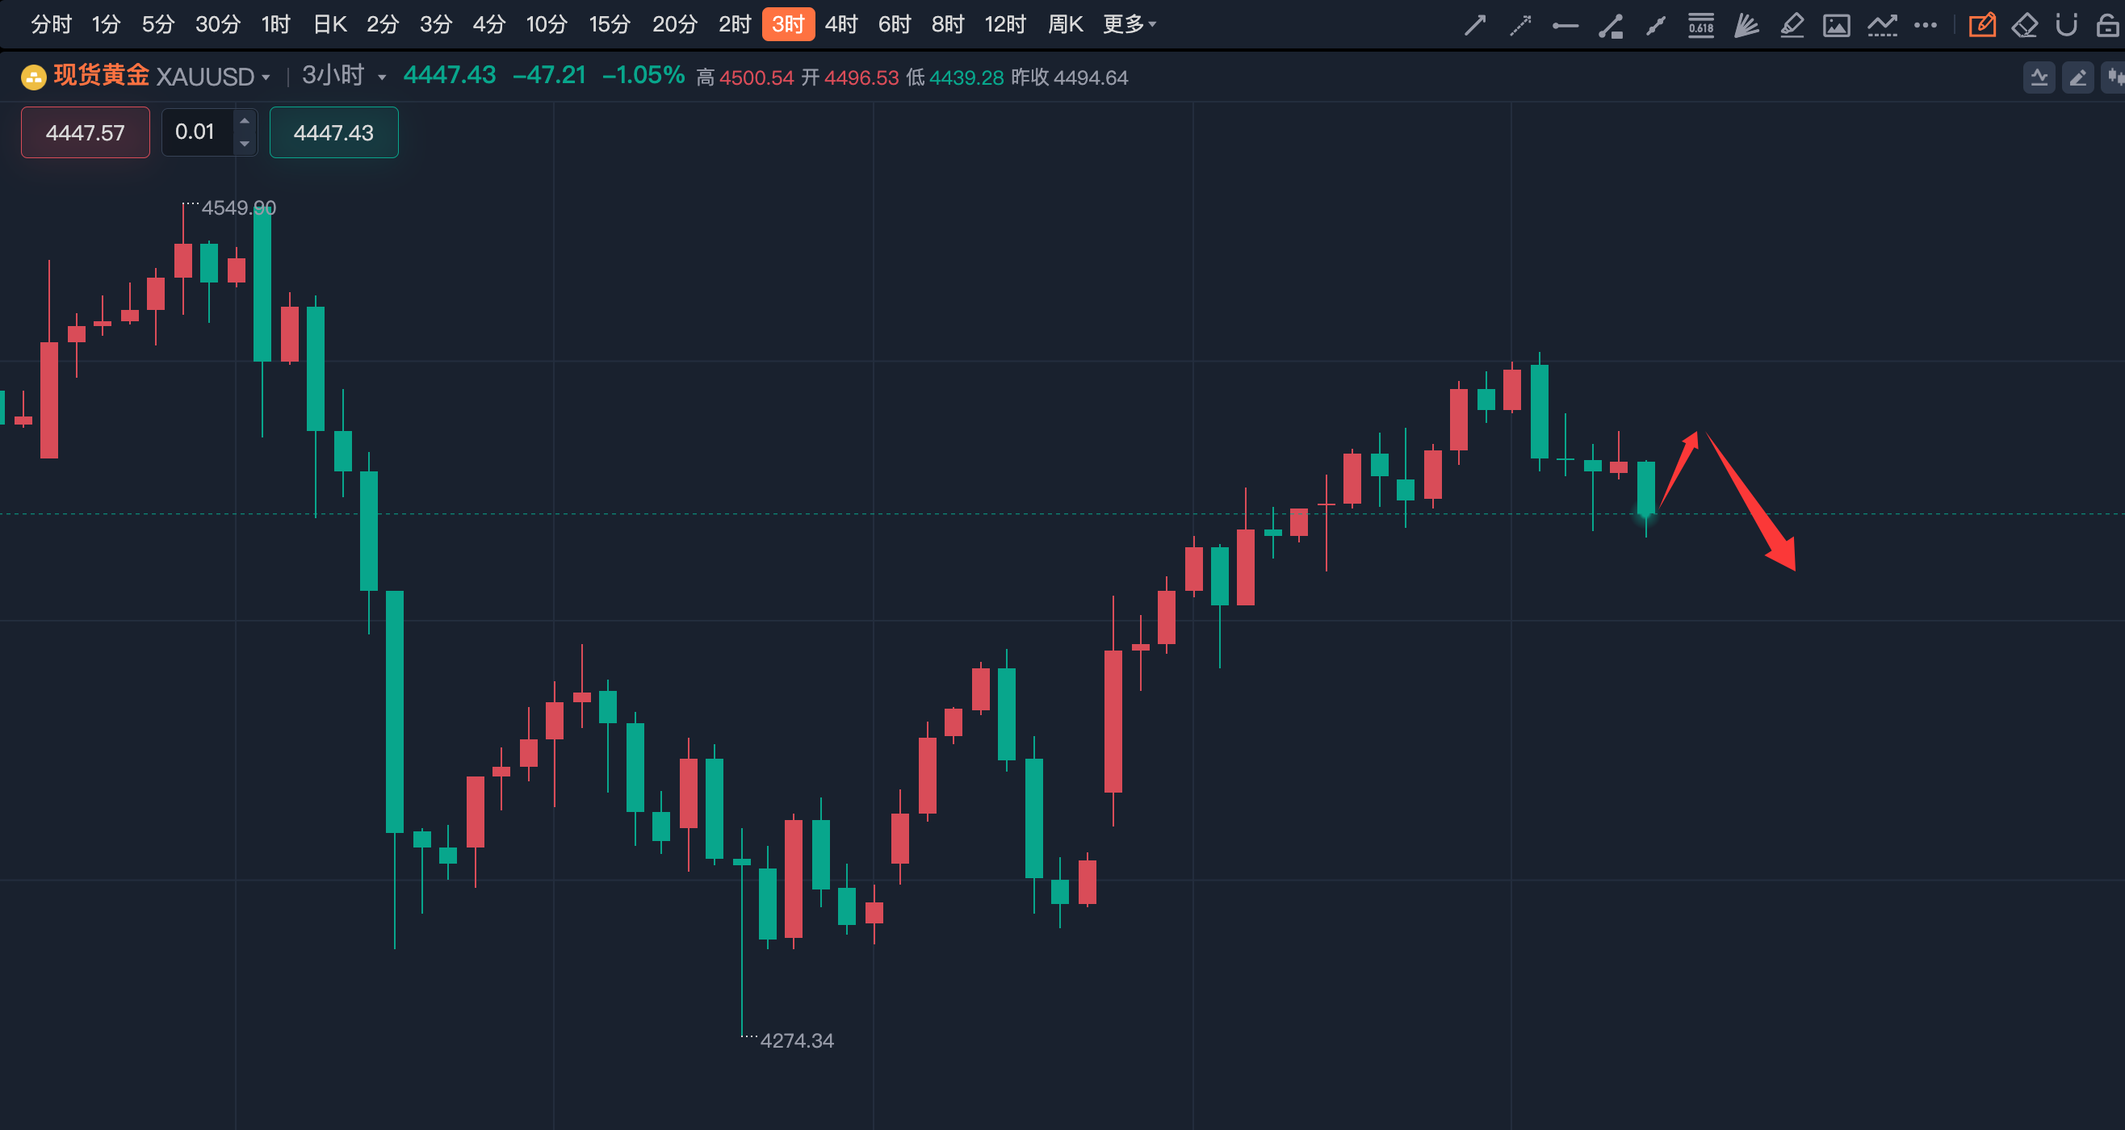Viewport: 2125px width, 1130px height.
Task: Switch to the 日K timeframe tab
Action: pos(329,25)
